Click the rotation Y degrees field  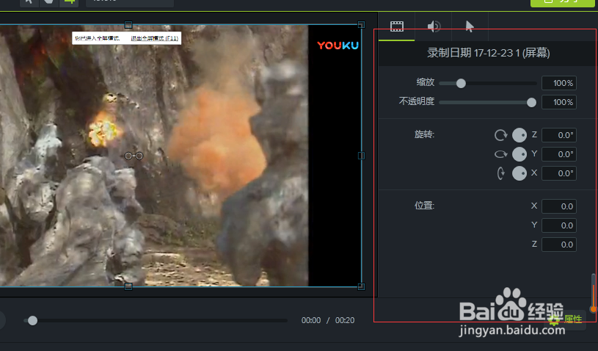point(559,154)
